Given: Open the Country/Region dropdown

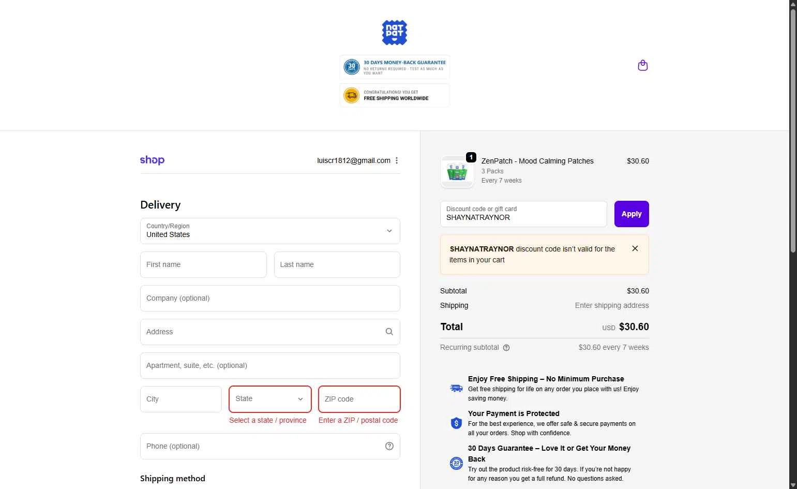Looking at the screenshot, I should 270,231.
